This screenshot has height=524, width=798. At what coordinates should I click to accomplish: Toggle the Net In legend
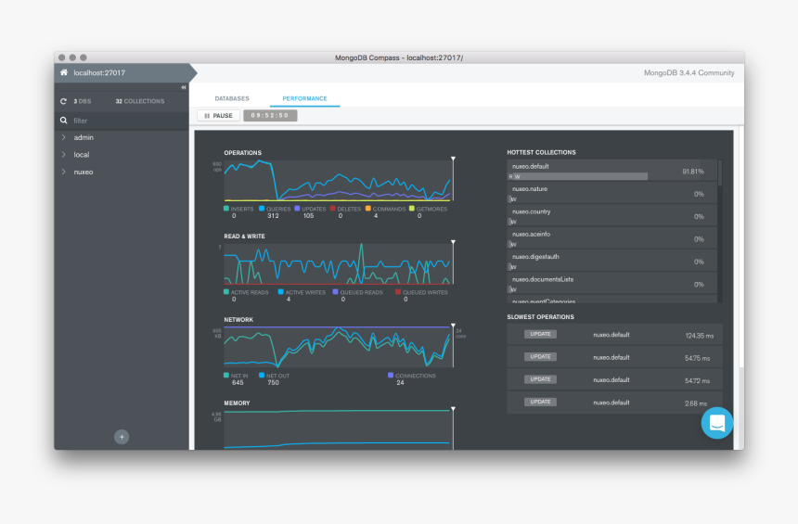coord(236,376)
